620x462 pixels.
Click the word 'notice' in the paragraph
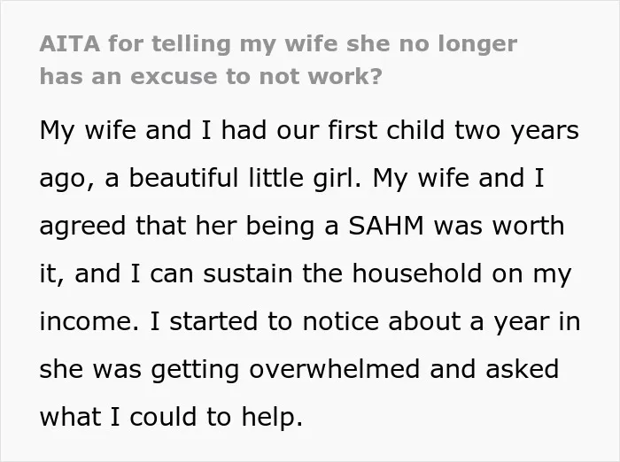point(341,321)
